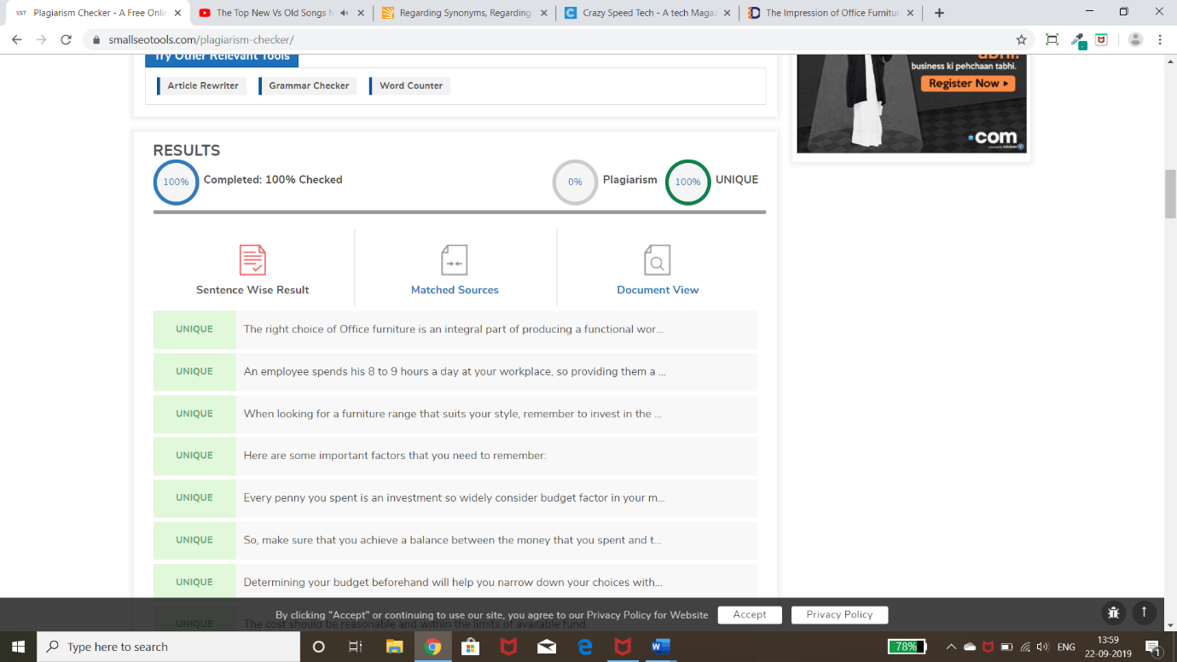Open the Chrome three-dot menu

point(1160,40)
